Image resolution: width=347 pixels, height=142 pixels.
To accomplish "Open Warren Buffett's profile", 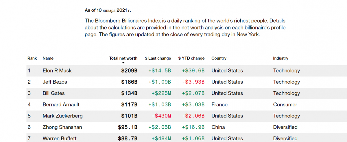I will tap(60, 139).
